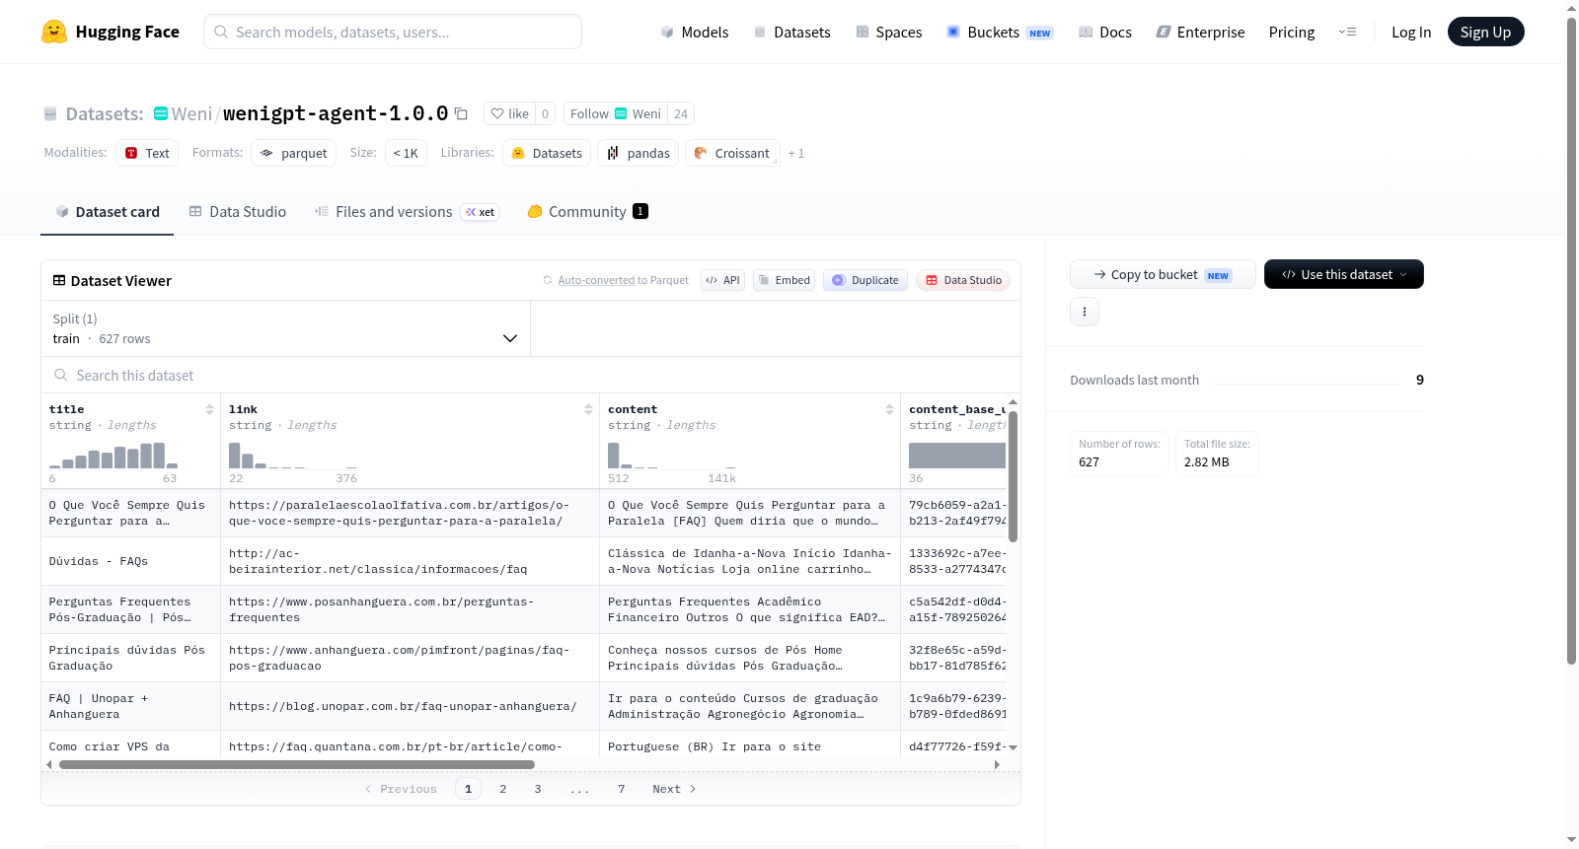This screenshot has width=1579, height=849.
Task: Click the Log In link
Action: 1411,33
